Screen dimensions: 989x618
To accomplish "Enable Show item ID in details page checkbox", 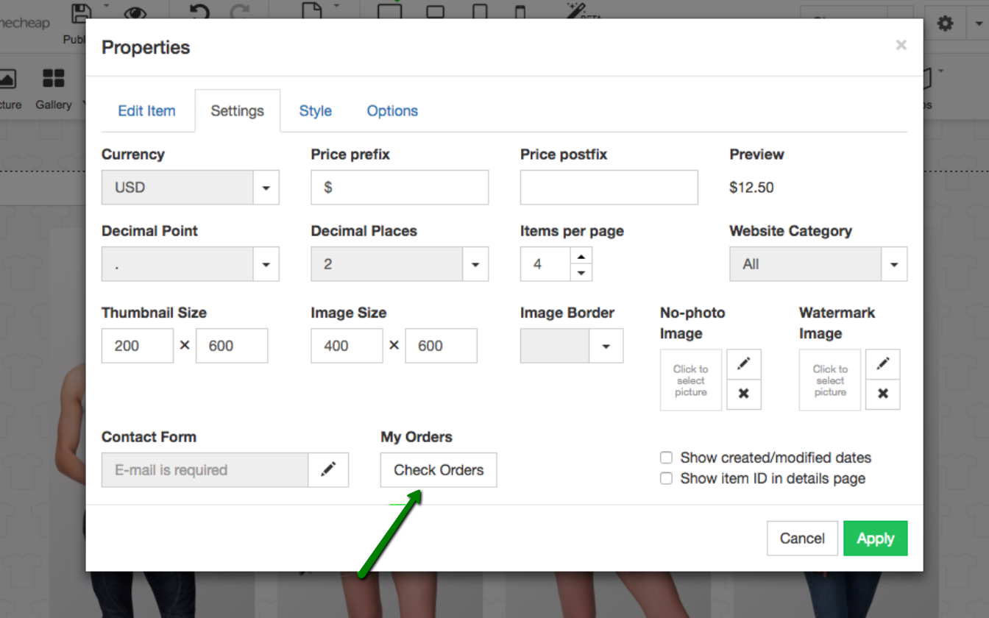I will click(x=666, y=478).
